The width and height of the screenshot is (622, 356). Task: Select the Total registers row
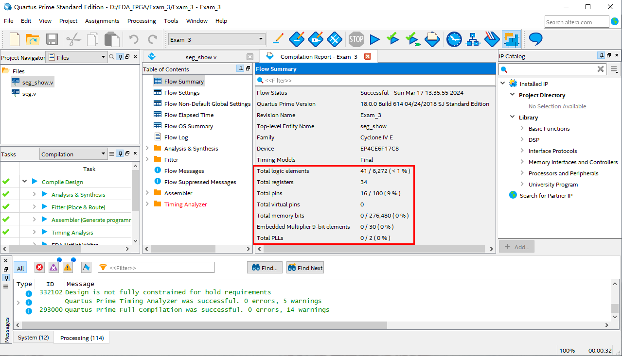375,182
